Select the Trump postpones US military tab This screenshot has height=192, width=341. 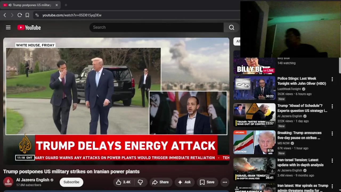[30, 5]
